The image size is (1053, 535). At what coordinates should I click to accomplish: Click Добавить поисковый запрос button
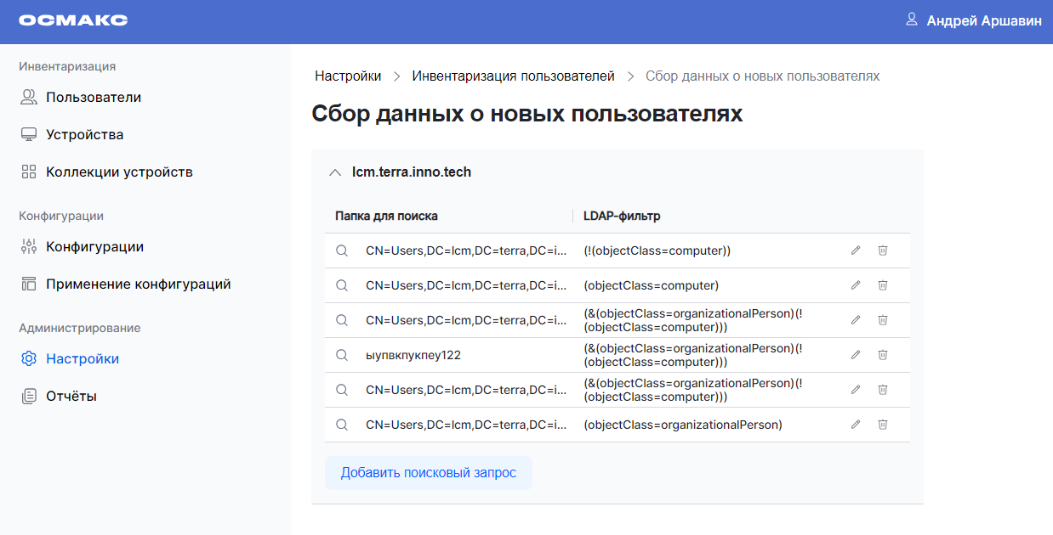point(428,473)
